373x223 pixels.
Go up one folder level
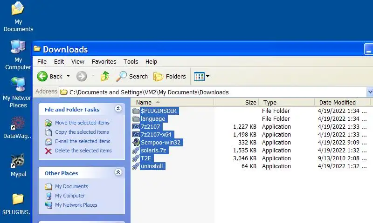pyautogui.click(x=104, y=76)
